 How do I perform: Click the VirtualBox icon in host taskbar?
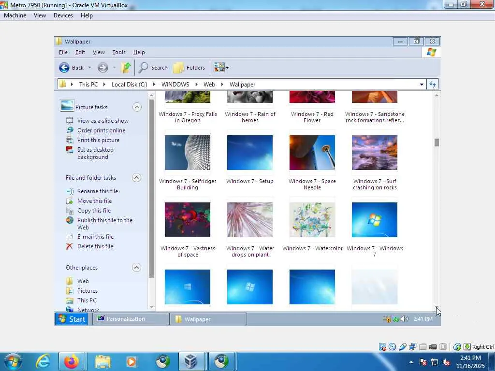pos(190,361)
